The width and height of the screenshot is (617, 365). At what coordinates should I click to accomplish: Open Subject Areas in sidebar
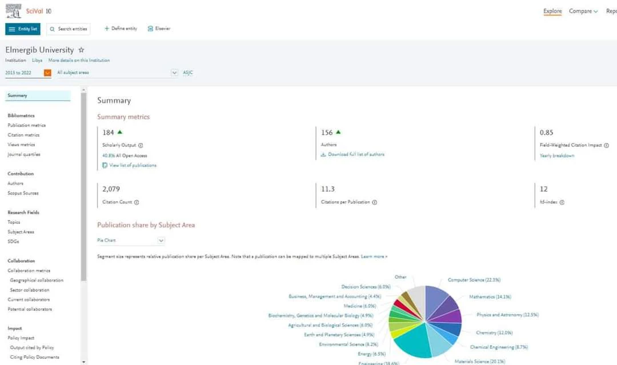tap(21, 232)
